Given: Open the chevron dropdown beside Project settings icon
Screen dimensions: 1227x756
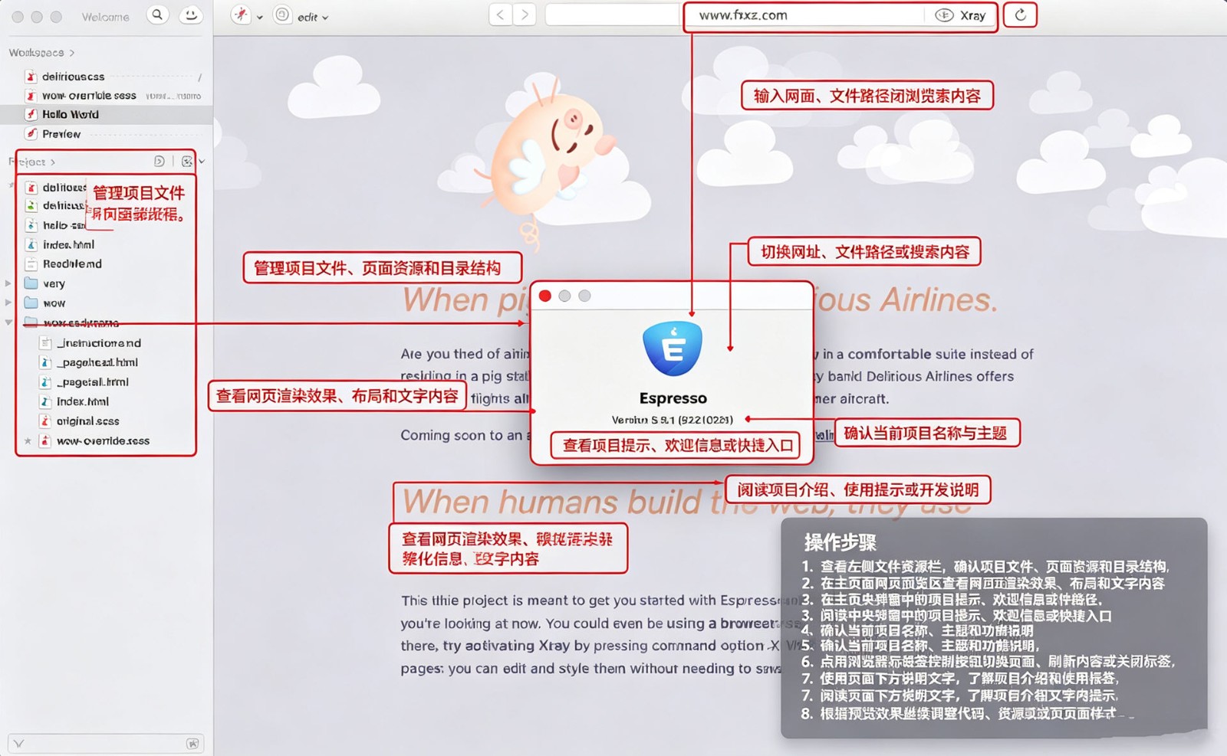Looking at the screenshot, I should click(202, 162).
